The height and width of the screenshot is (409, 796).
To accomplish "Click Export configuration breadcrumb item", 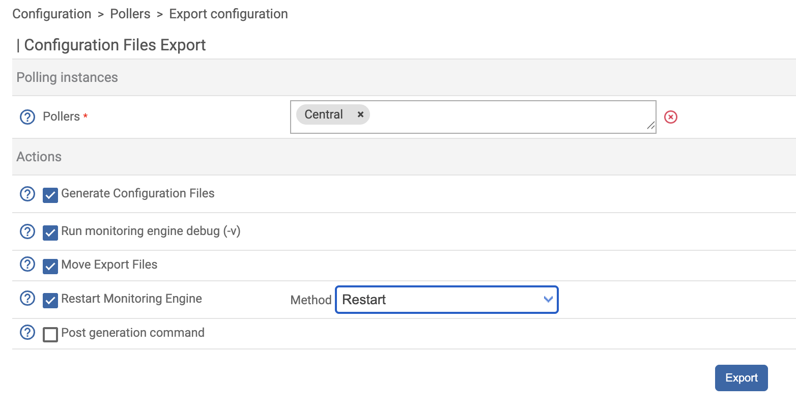I will [x=229, y=14].
